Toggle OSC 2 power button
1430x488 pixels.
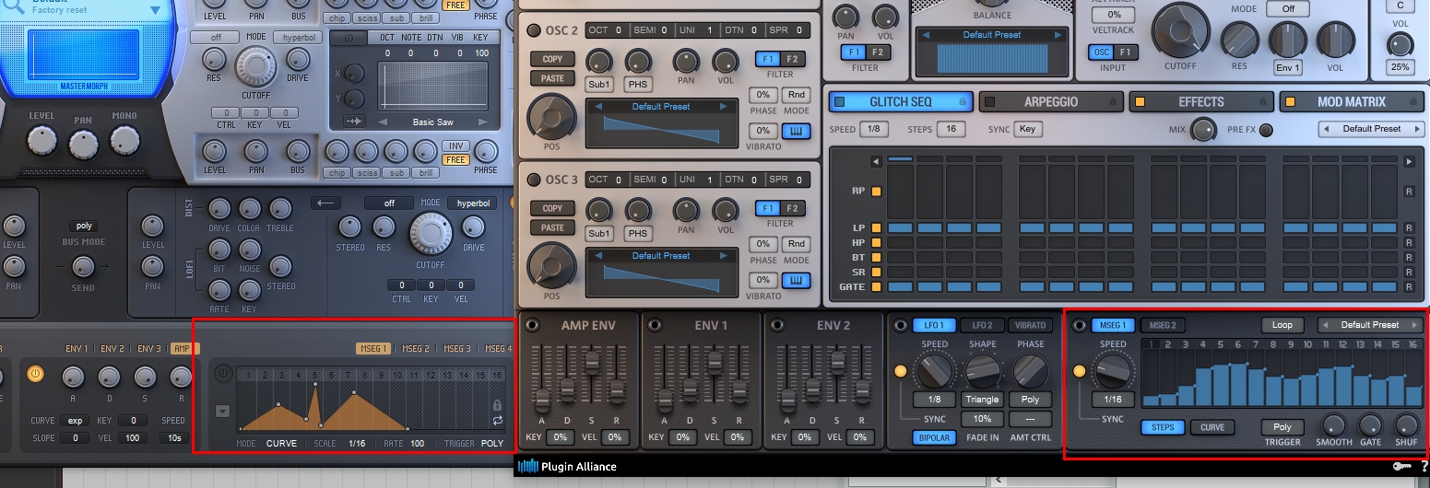coord(533,30)
